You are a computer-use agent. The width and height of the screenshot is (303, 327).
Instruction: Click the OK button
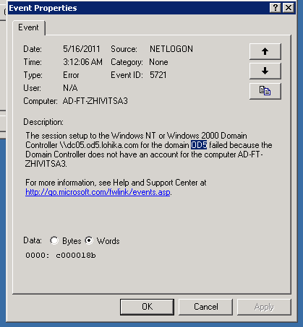pyautogui.click(x=147, y=307)
